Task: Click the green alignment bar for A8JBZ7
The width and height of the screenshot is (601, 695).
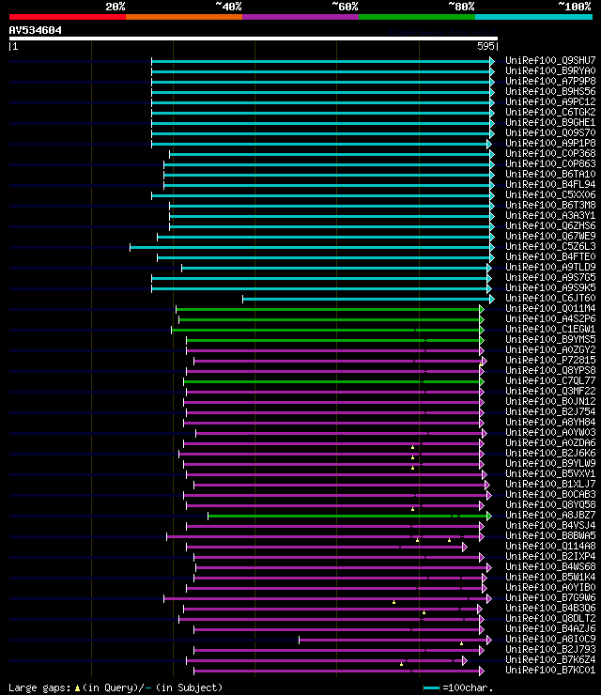Action: pyautogui.click(x=349, y=516)
